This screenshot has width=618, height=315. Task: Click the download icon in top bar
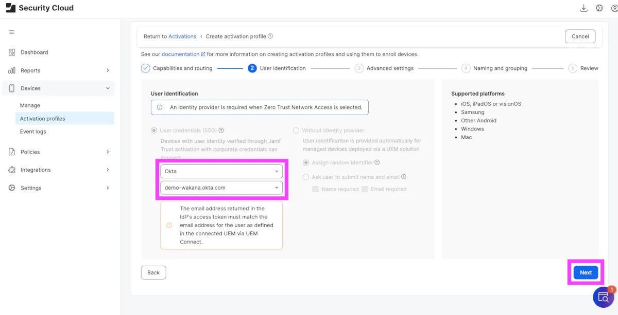(x=583, y=8)
